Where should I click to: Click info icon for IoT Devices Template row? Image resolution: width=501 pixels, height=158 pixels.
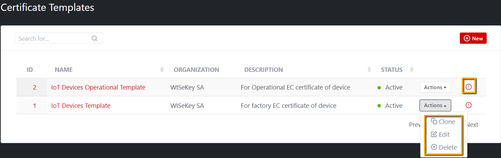[469, 105]
